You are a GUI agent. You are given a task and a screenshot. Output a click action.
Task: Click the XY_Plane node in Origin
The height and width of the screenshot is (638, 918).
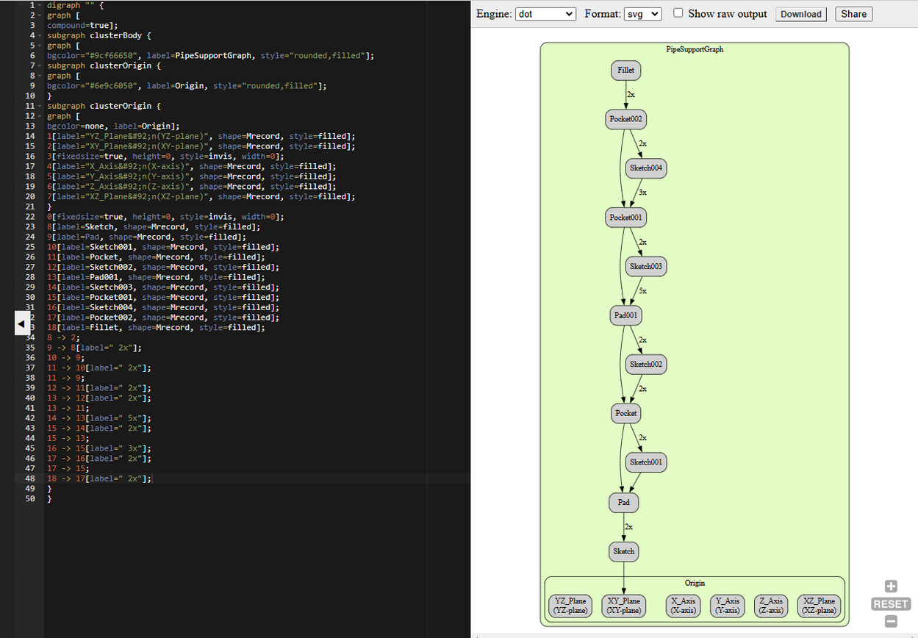[623, 606]
